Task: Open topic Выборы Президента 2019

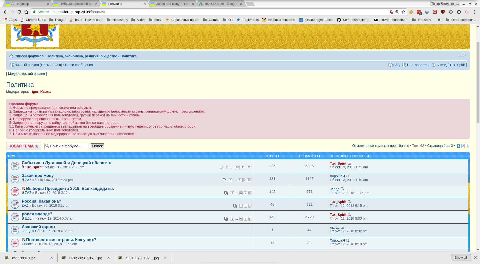Action: (70, 188)
